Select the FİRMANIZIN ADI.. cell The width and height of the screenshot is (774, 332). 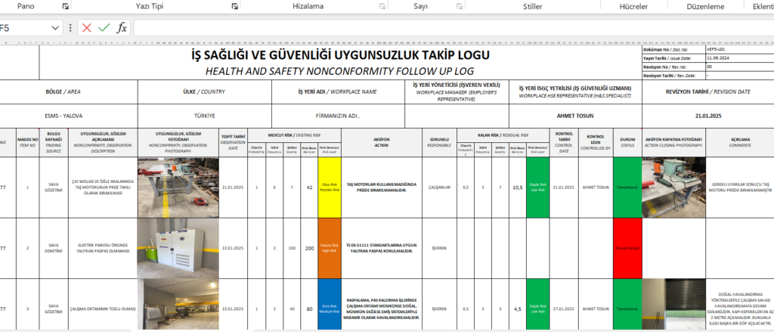click(338, 116)
